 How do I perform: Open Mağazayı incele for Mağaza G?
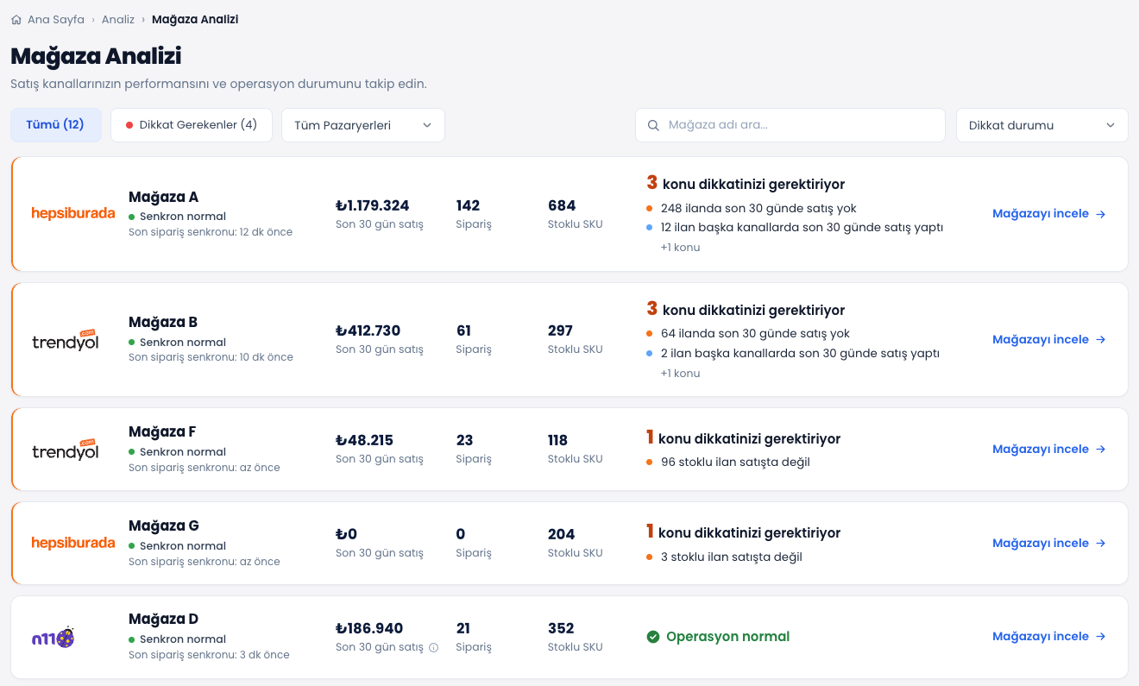(x=1049, y=543)
